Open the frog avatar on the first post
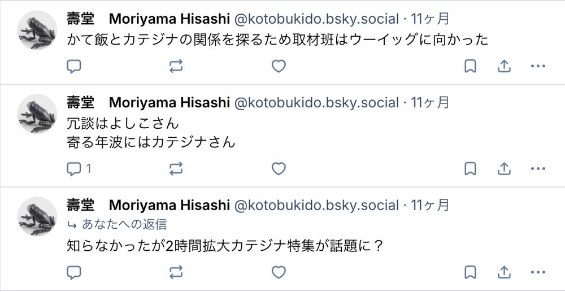This screenshot has width=565, height=292. pyautogui.click(x=37, y=30)
